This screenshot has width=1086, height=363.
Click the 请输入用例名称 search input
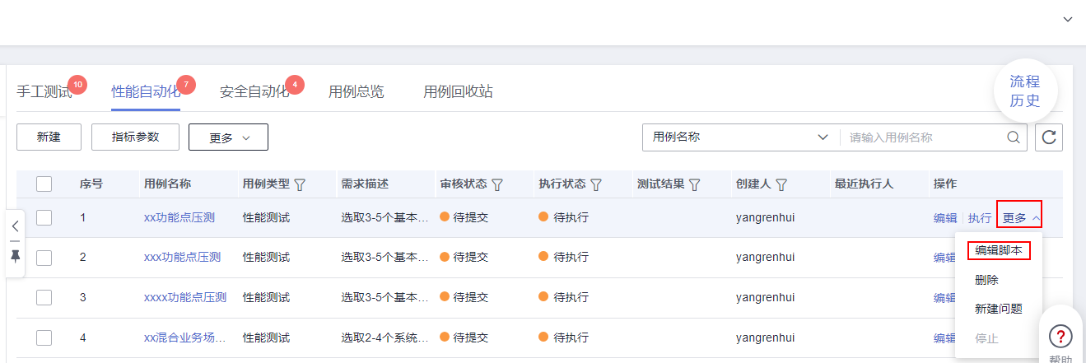pyautogui.click(x=922, y=137)
